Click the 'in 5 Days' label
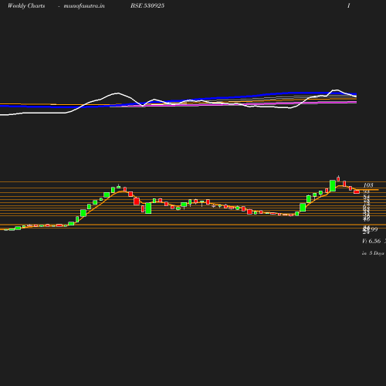Viewport: 386px width, 386px height. [373, 253]
